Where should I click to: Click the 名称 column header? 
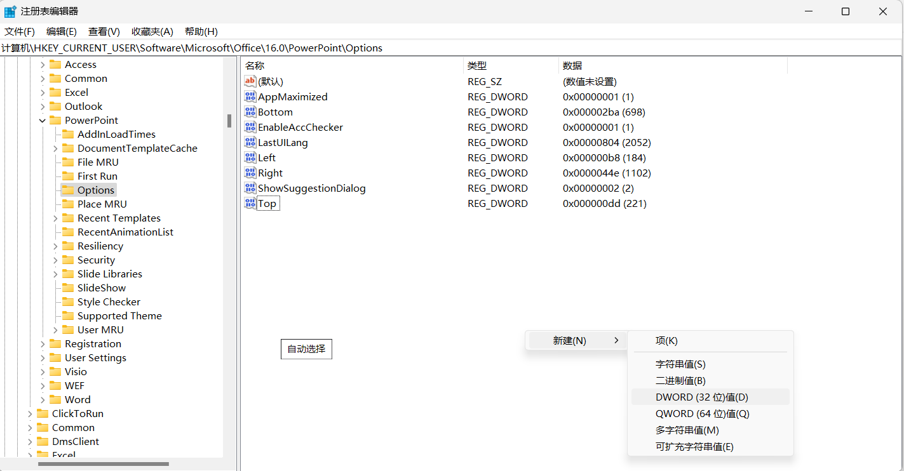pos(352,65)
